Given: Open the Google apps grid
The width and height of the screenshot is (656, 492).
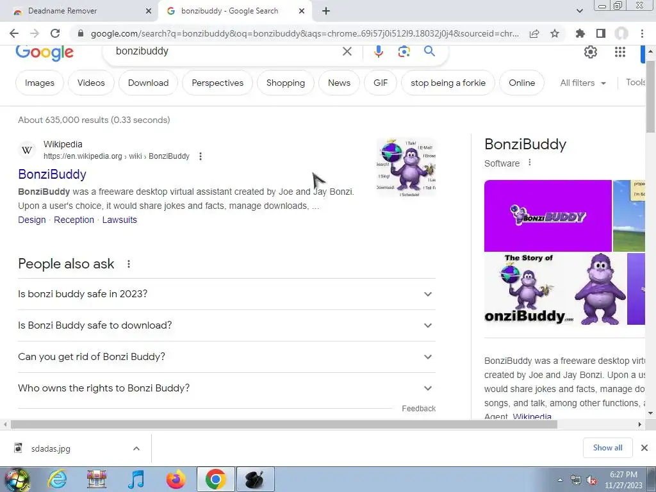Looking at the screenshot, I should tap(620, 52).
